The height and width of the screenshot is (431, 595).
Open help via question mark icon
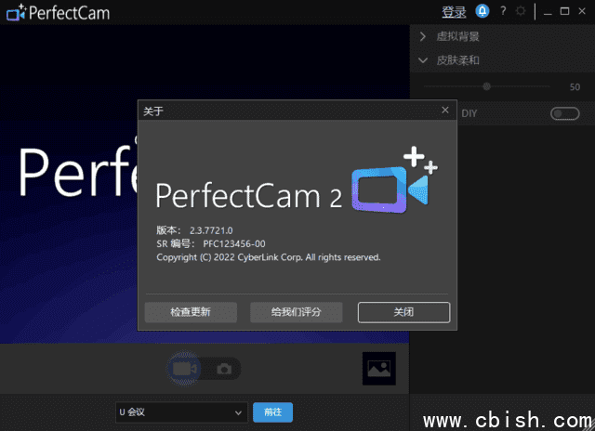click(503, 11)
